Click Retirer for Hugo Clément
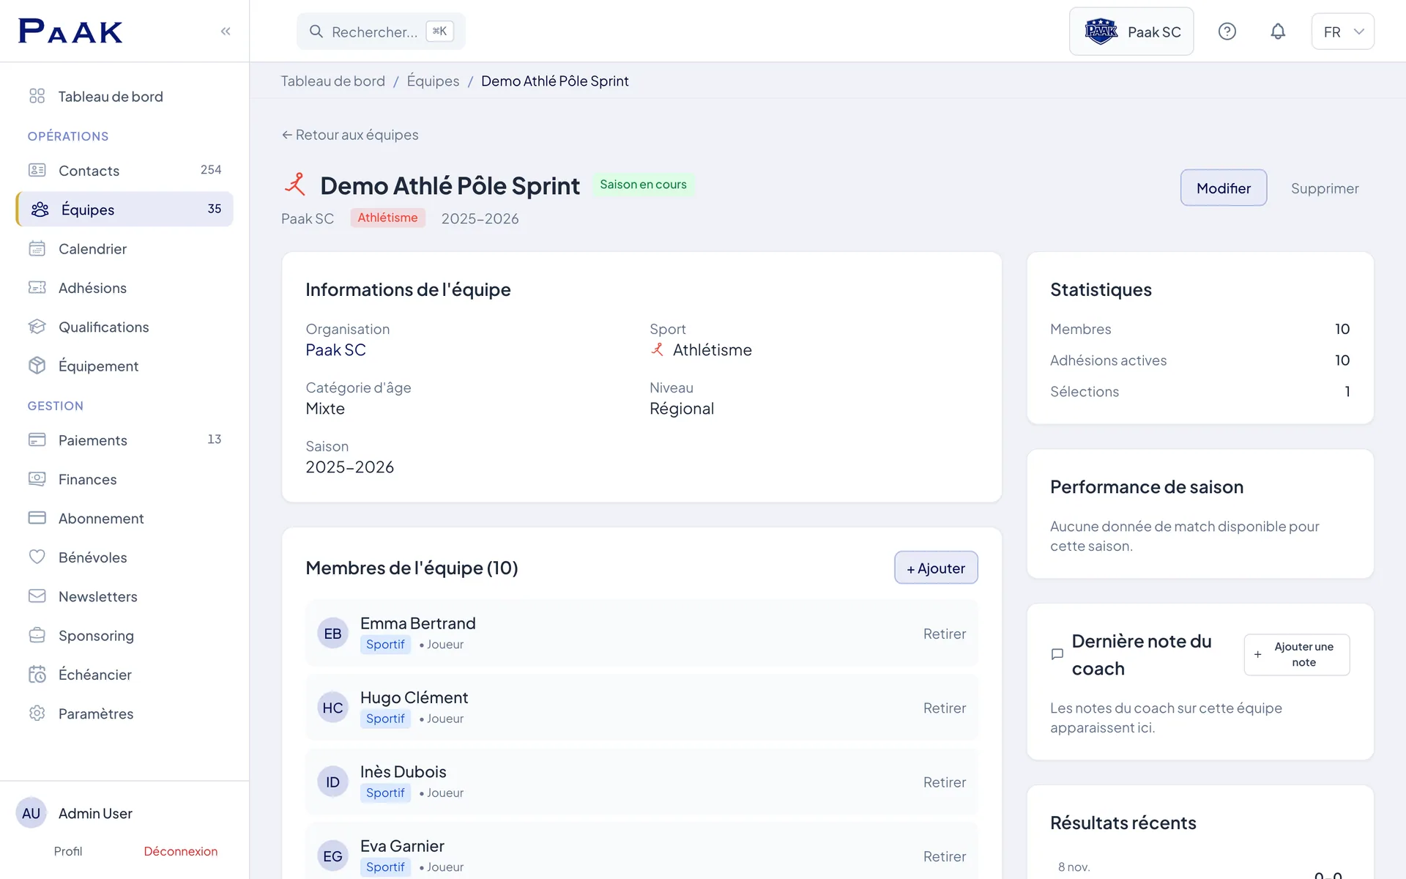Image resolution: width=1406 pixels, height=879 pixels. click(x=944, y=708)
